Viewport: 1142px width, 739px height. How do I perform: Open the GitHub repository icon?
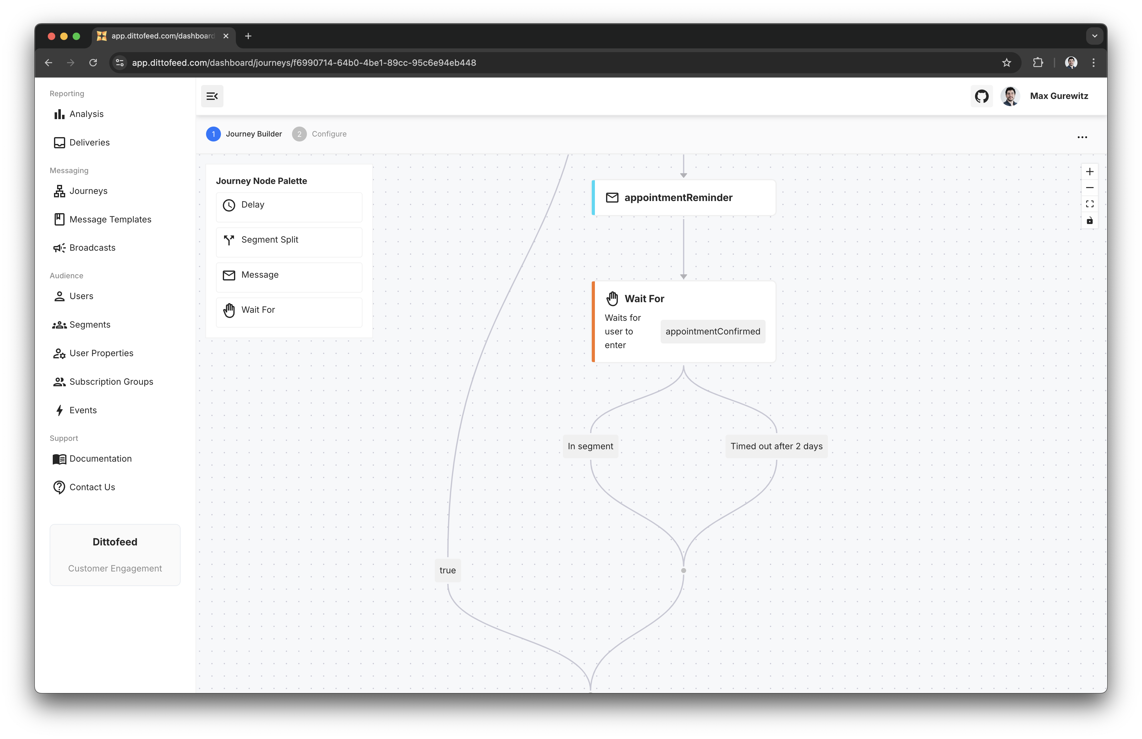pos(981,96)
